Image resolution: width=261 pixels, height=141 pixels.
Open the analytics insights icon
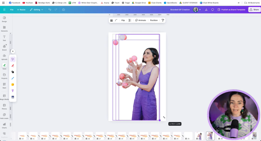point(206,10)
